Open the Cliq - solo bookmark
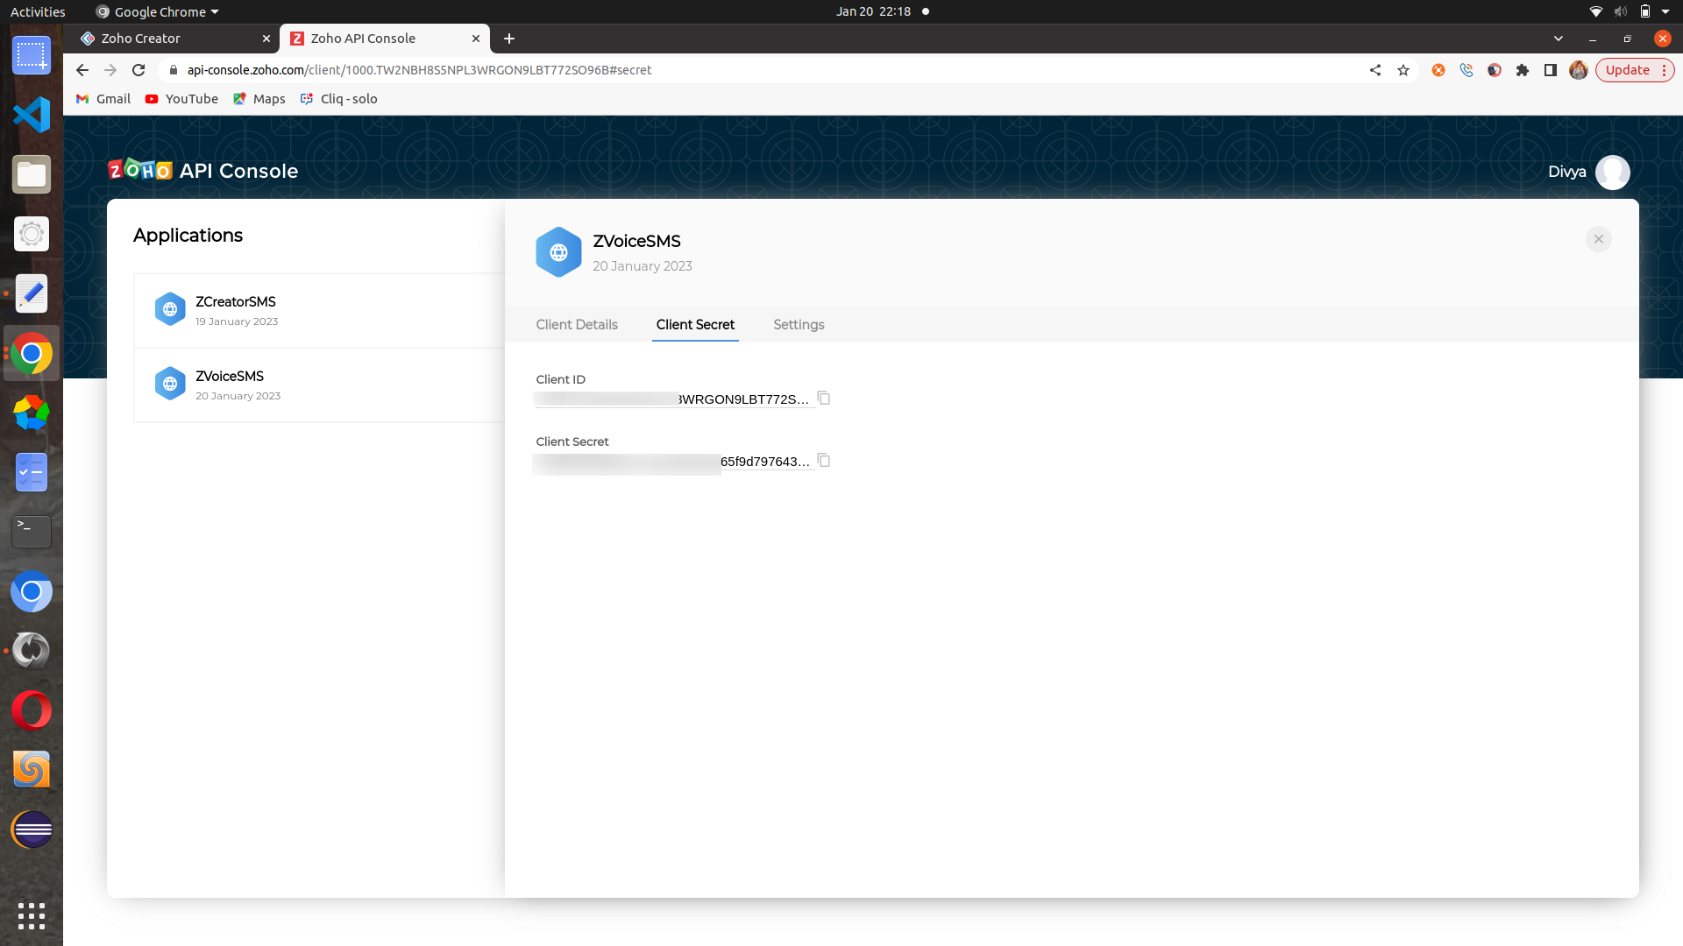 coord(339,99)
